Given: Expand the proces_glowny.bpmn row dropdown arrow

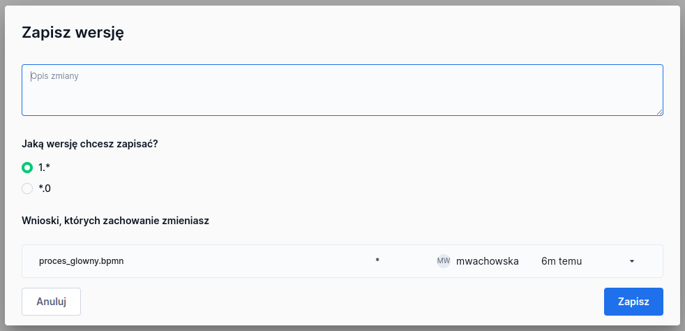Looking at the screenshot, I should (631, 261).
